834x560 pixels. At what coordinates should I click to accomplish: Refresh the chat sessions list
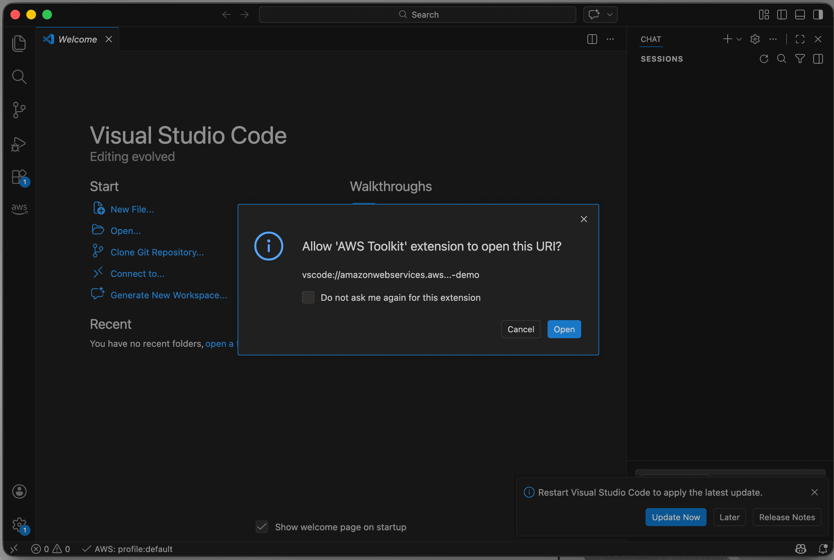click(x=764, y=59)
